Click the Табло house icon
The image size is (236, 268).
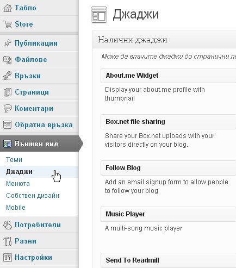[8, 8]
